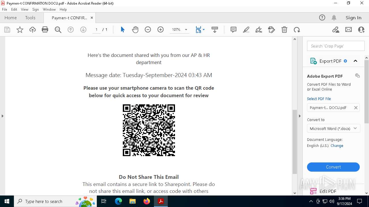Click the document vertical scrollbar thumb
The height and width of the screenshot is (207, 369).
click(295, 142)
